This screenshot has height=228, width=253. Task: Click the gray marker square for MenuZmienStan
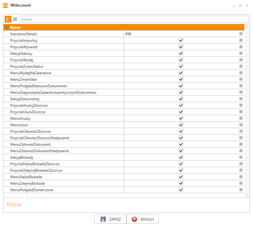(x=241, y=79)
